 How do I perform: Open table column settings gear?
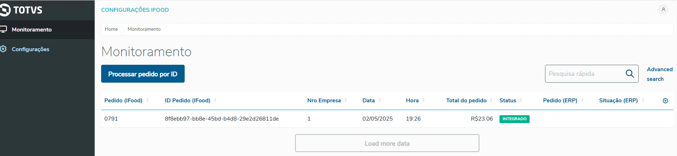pyautogui.click(x=665, y=101)
